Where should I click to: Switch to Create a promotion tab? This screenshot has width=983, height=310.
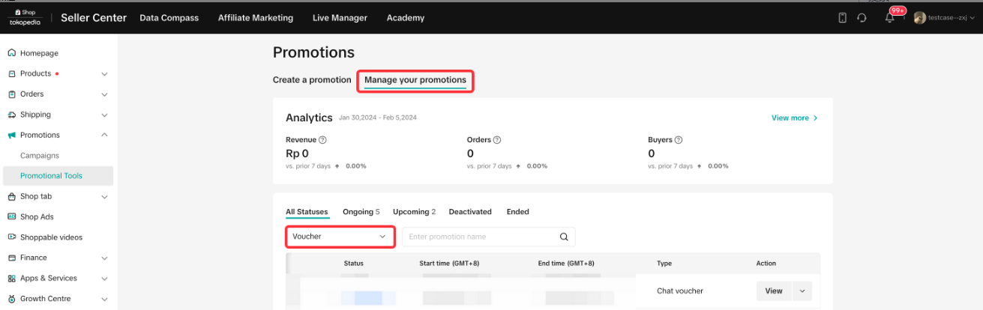point(312,80)
